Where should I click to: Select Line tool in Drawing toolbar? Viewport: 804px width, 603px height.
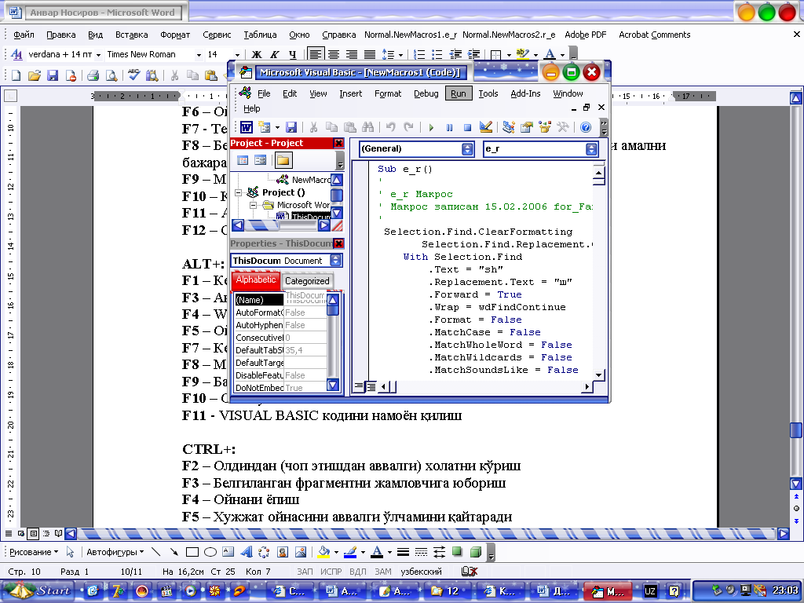click(156, 552)
